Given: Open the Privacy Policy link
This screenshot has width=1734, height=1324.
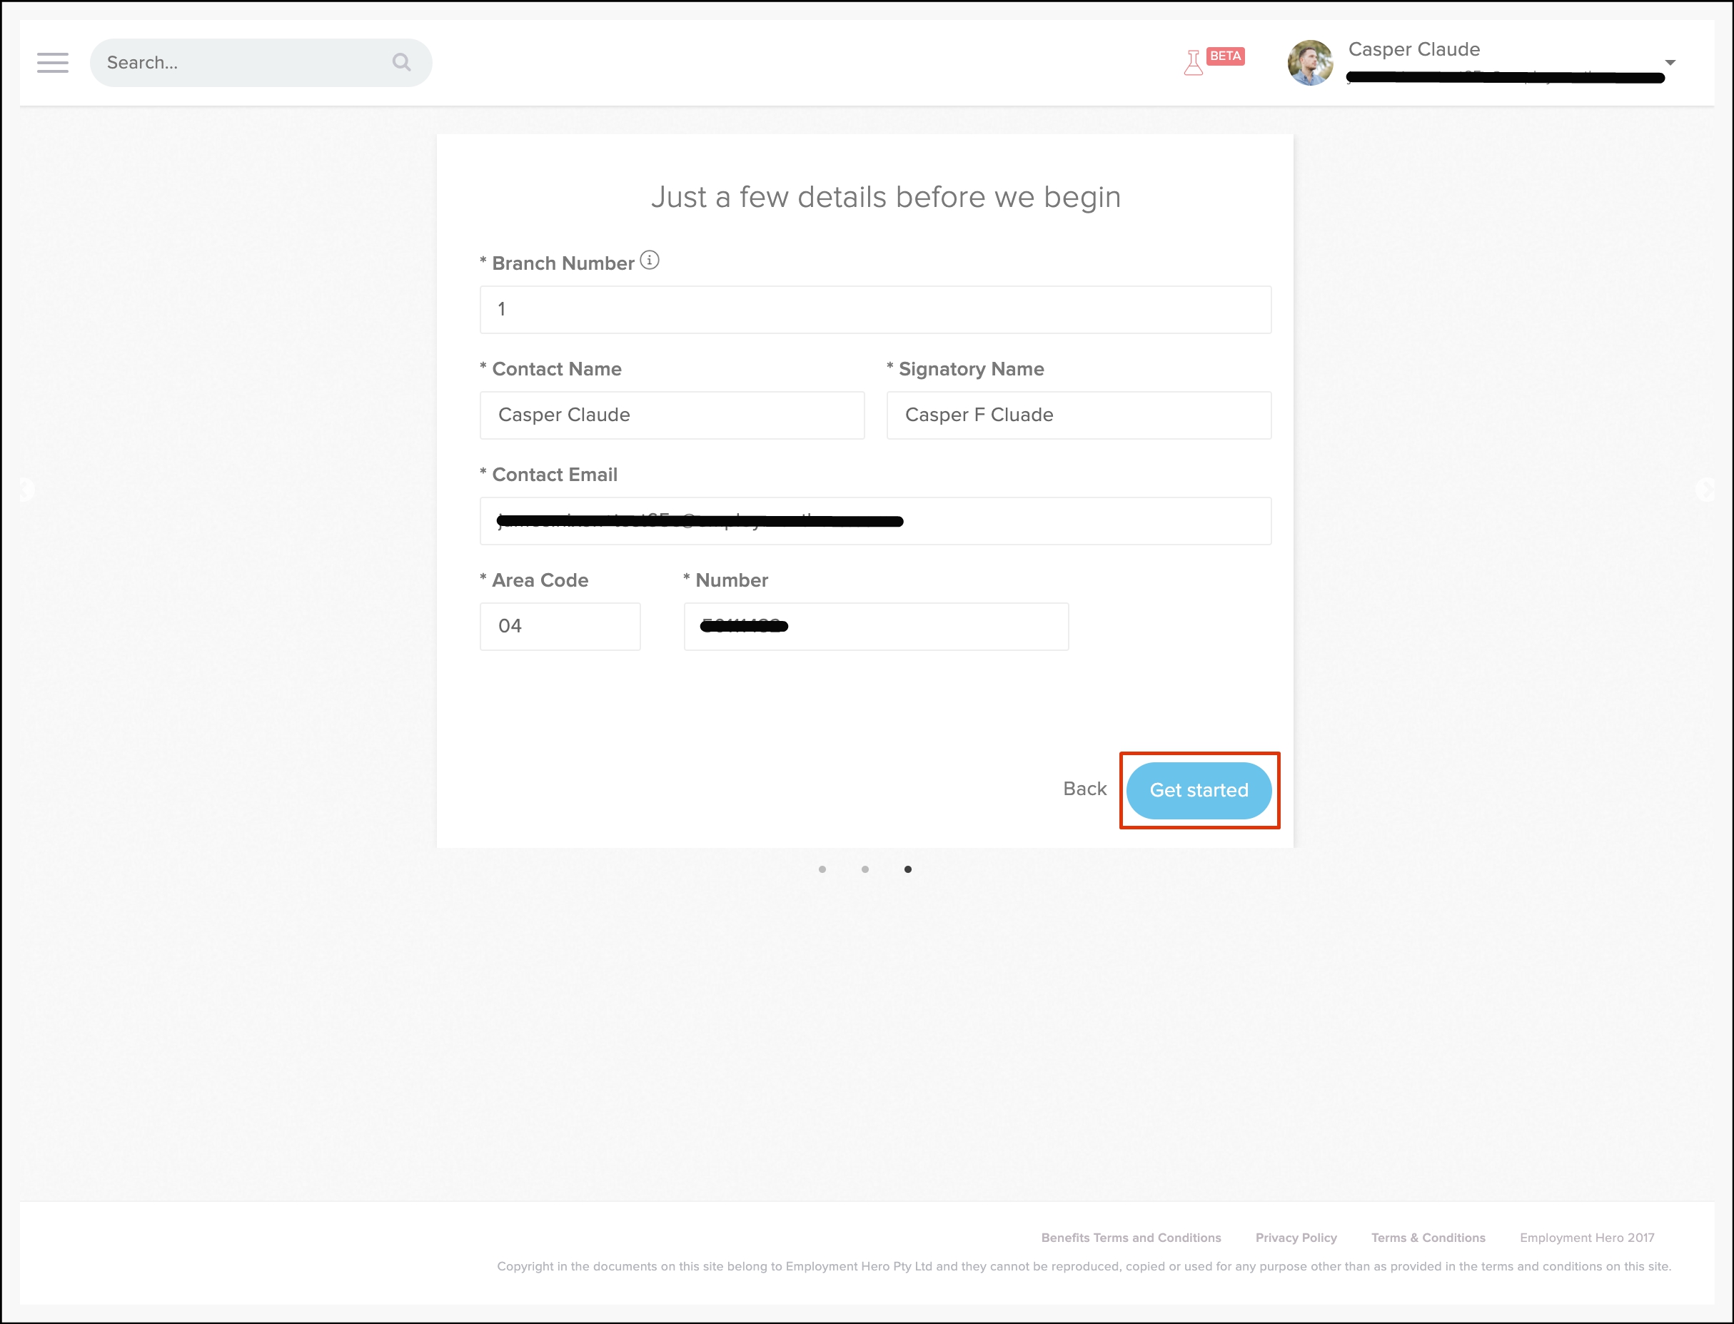Looking at the screenshot, I should [x=1296, y=1238].
